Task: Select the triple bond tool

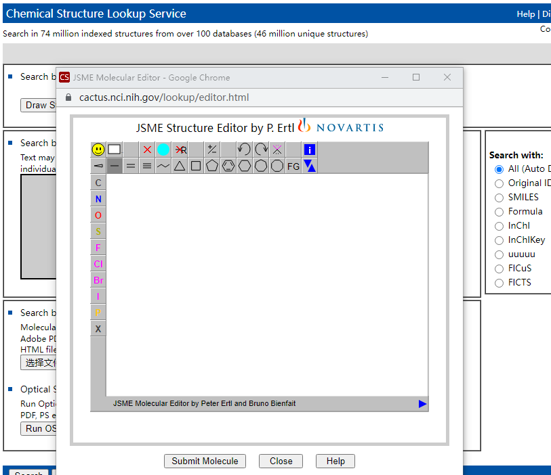Action: tap(147, 166)
